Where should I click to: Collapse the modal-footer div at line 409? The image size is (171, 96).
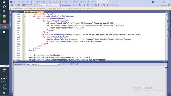(x=24, y=37)
